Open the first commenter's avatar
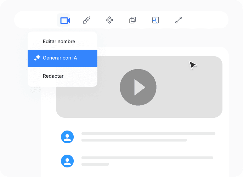Screen dimensions: 243x177 [x=67, y=137]
